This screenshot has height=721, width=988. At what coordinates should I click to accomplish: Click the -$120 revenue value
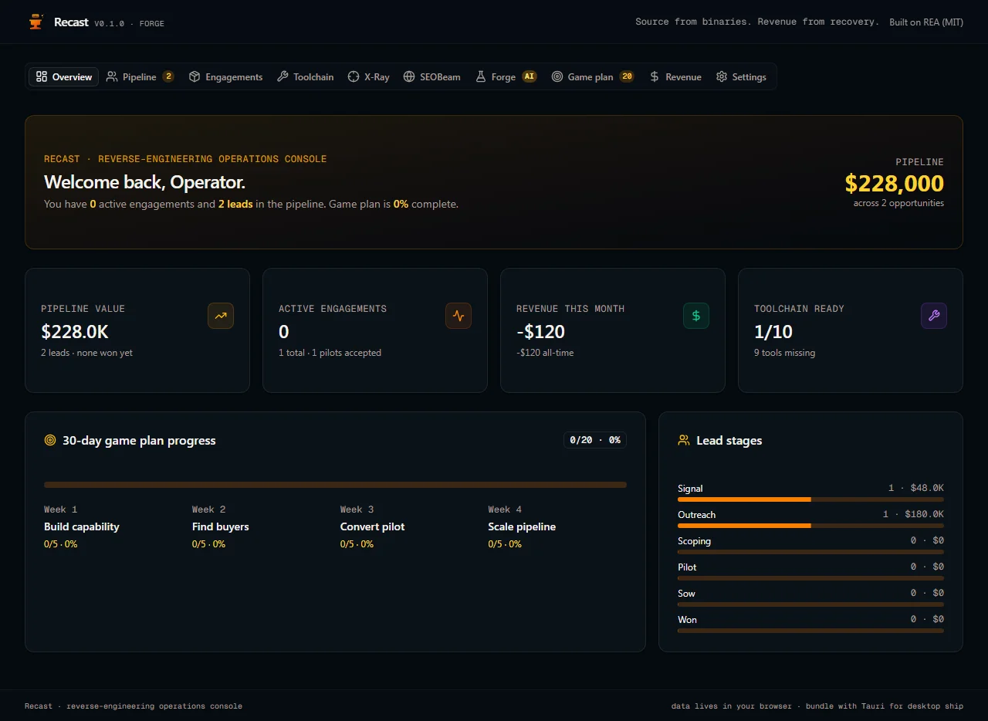540,332
